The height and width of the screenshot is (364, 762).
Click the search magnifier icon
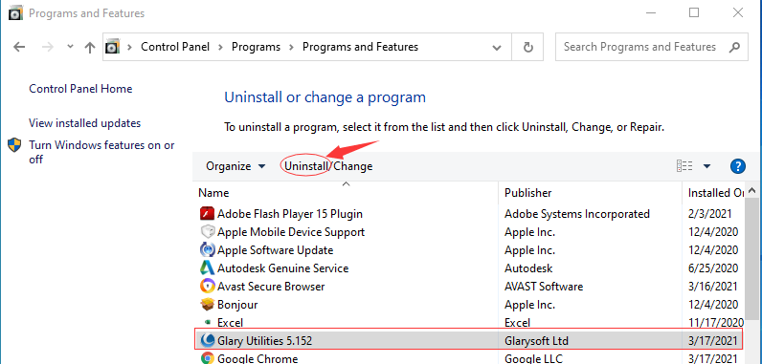tap(734, 47)
